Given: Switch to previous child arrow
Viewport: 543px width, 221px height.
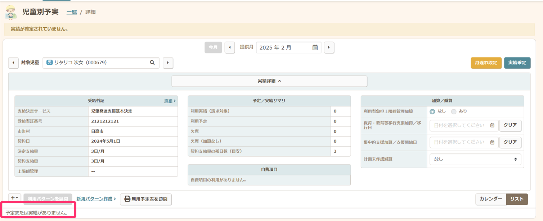Looking at the screenshot, I should (x=13, y=63).
